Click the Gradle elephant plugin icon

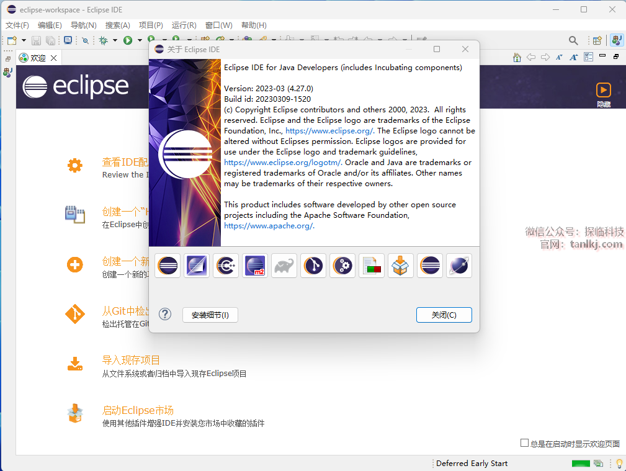point(284,266)
